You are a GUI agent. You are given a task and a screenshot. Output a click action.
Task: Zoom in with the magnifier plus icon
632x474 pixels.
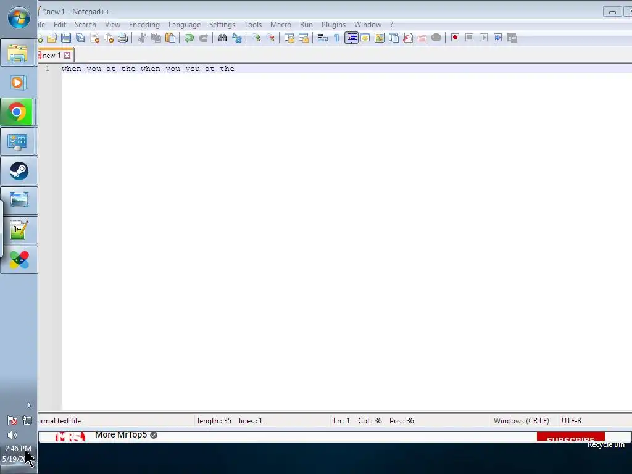click(256, 38)
